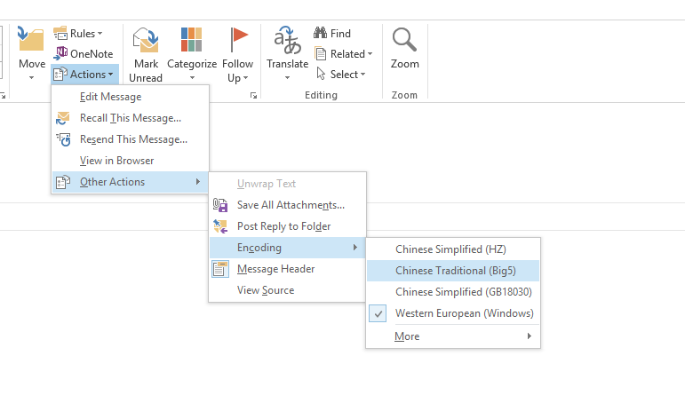The width and height of the screenshot is (685, 403).
Task: Choose View Source
Action: (287, 290)
